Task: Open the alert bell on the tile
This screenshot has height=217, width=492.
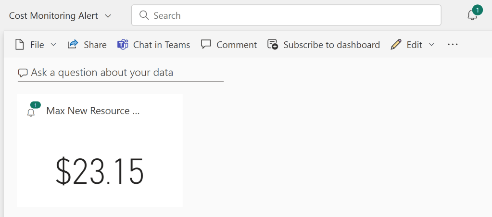Action: click(31, 113)
